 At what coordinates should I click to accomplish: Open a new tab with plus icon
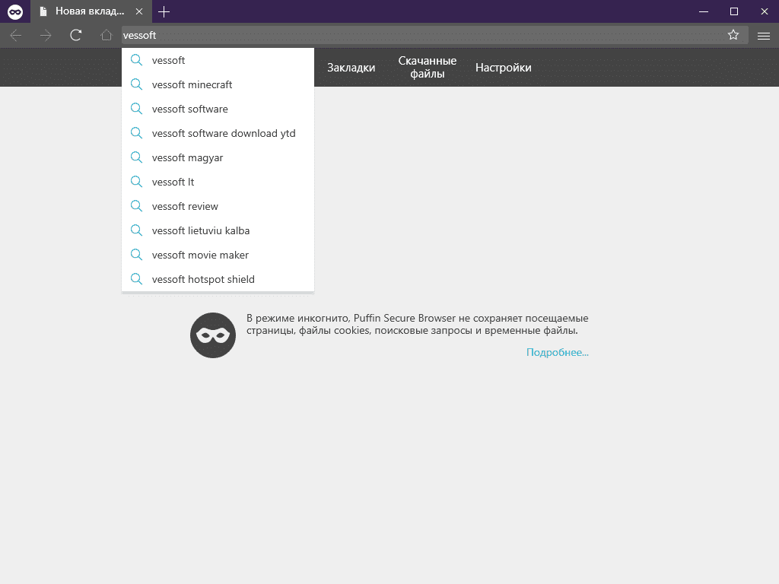[x=164, y=11]
